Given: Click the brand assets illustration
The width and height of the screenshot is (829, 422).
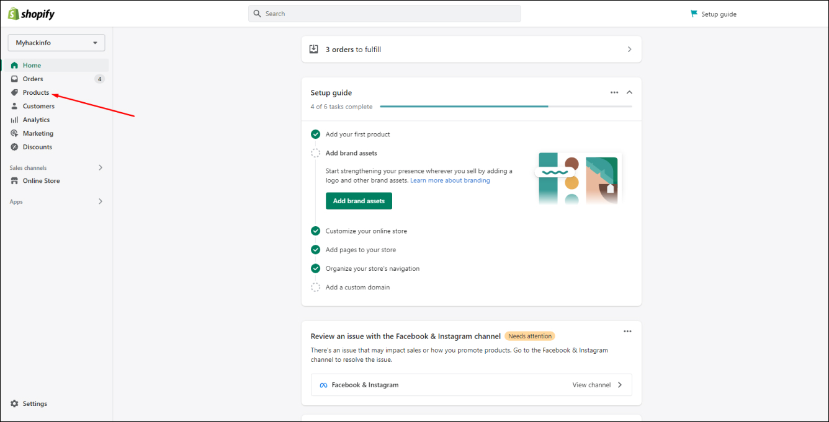Looking at the screenshot, I should 578,178.
